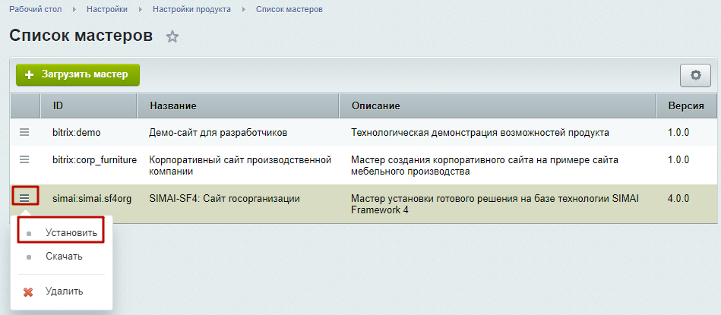This screenshot has width=721, height=315.
Task: Navigate to Настройки продукта breadcrumb
Action: click(191, 9)
